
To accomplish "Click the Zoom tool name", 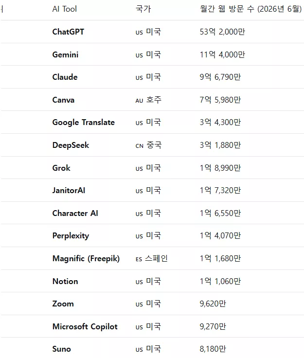I will pos(63,304).
